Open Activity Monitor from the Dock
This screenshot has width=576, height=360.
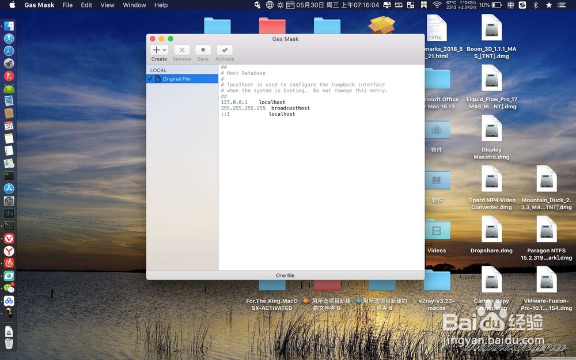point(9,214)
